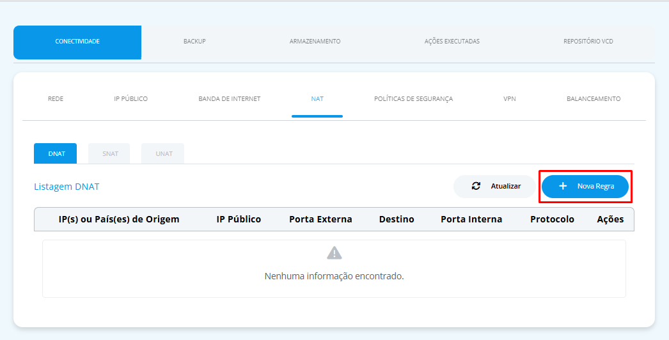Select the Rede sub-tab
The image size is (669, 340).
56,99
